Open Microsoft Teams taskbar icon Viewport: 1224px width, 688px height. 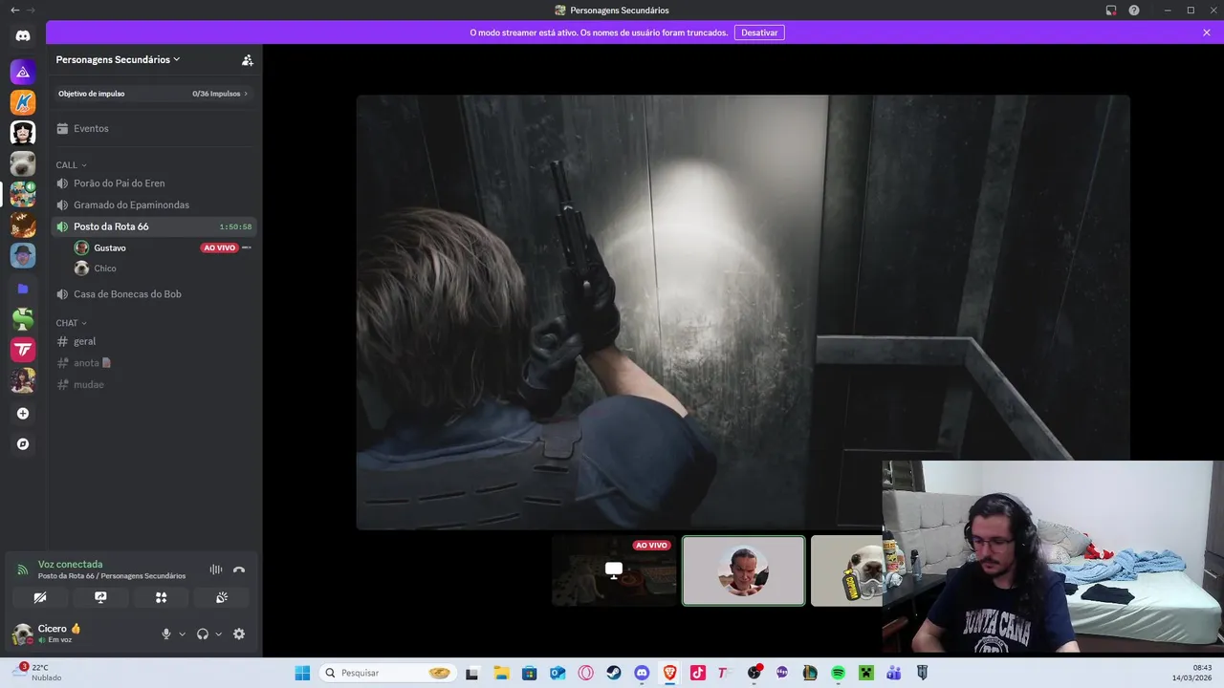[893, 673]
